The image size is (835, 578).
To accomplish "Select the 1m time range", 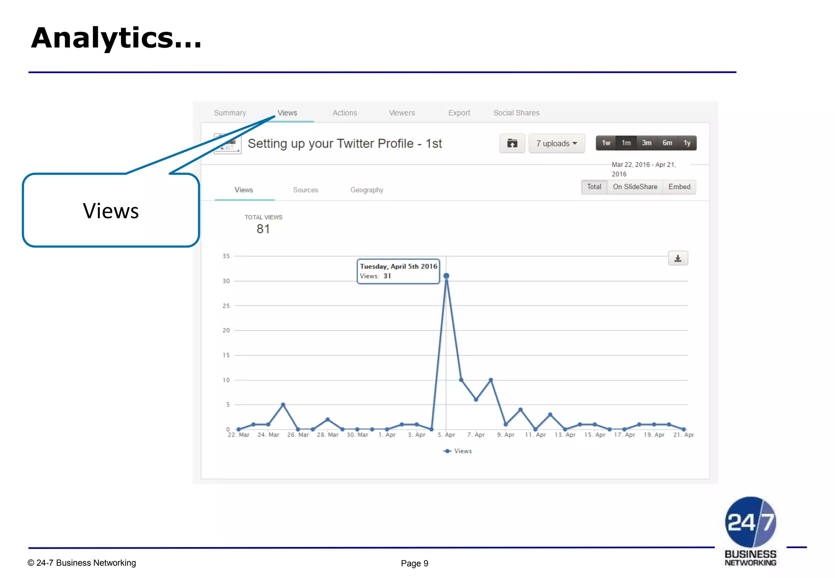I will (626, 143).
